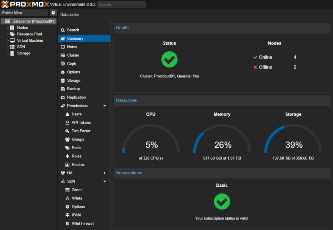Click the top Search input field

(121, 5)
